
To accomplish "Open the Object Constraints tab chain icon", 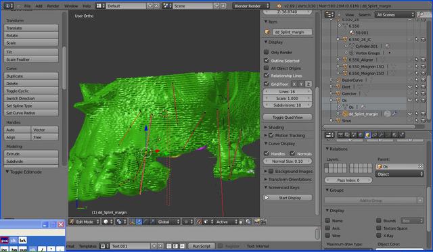I will tap(374, 135).
